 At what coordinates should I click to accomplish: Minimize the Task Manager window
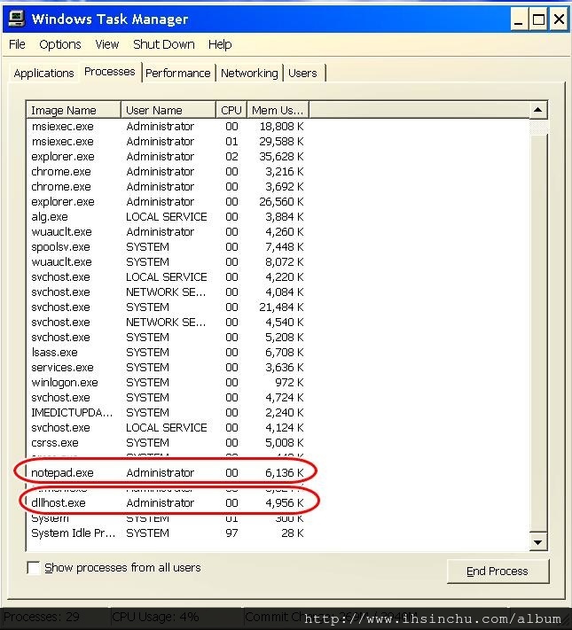tap(519, 19)
